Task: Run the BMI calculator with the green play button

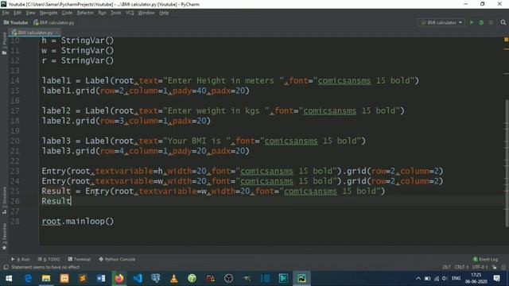Action: click(472, 22)
